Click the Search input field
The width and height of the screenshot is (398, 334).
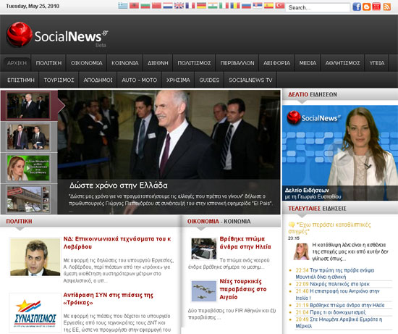pos(318,8)
